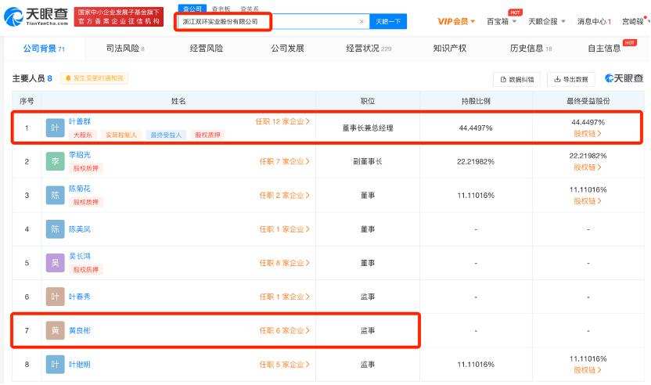Expand 任职 1 家企业 in row 6
This screenshot has width=651, height=385.
pos(284,297)
